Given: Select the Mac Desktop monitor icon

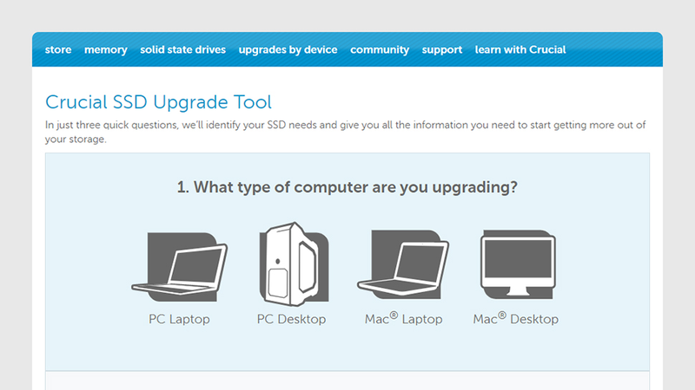Looking at the screenshot, I should (x=518, y=263).
